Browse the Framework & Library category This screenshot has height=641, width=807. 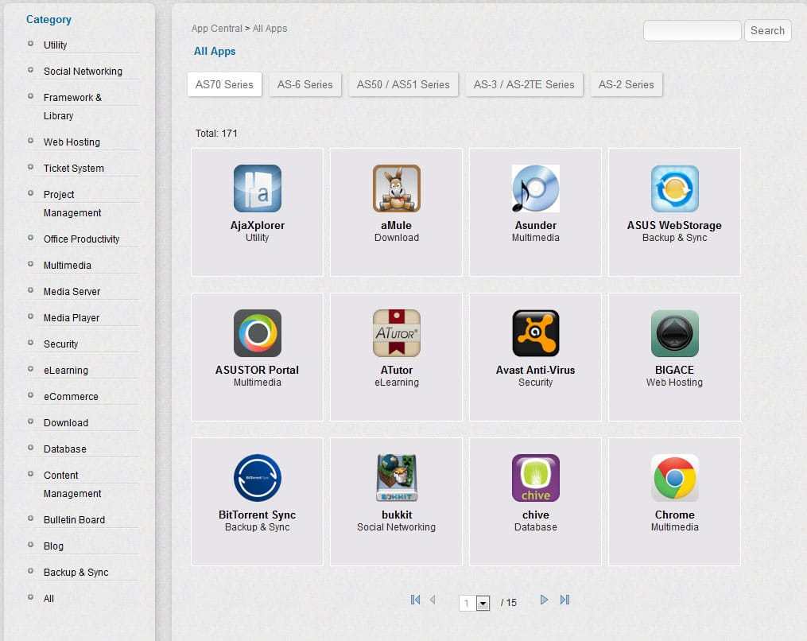point(72,107)
